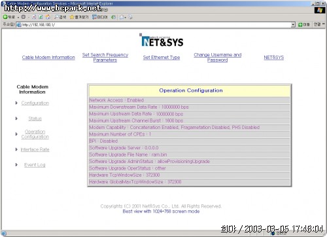Select the Modem Capability row

pos(190,127)
